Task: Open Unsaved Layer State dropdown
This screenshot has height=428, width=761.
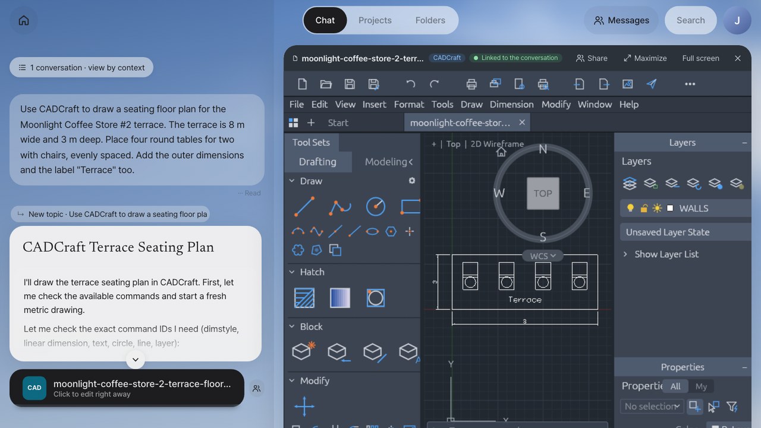Action: 685,232
